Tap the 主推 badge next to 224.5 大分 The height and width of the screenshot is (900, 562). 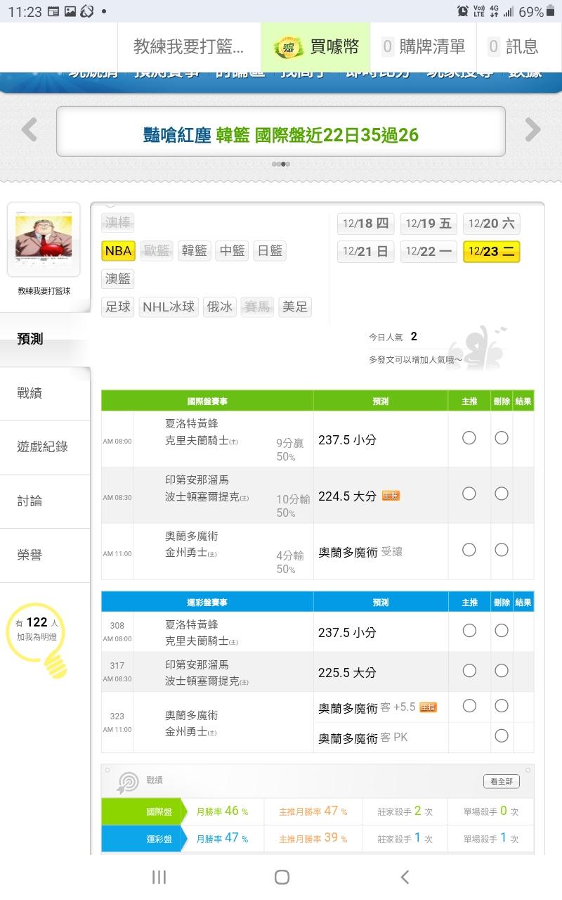coord(391,496)
